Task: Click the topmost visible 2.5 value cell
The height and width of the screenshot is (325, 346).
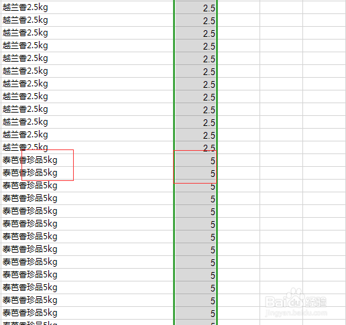Action: [196, 7]
